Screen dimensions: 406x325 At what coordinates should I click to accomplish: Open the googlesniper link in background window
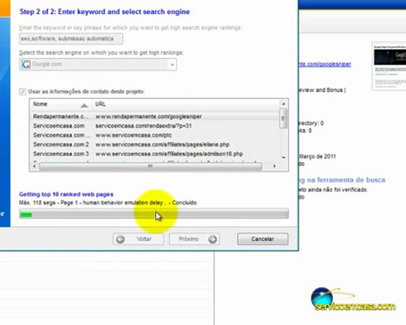[x=325, y=64]
